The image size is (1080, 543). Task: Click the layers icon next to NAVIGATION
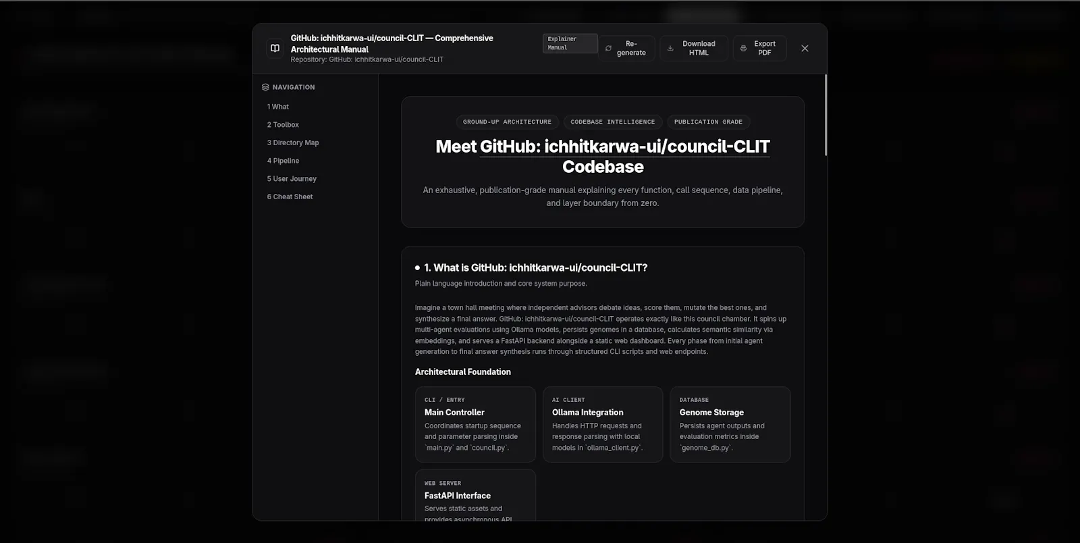point(265,87)
